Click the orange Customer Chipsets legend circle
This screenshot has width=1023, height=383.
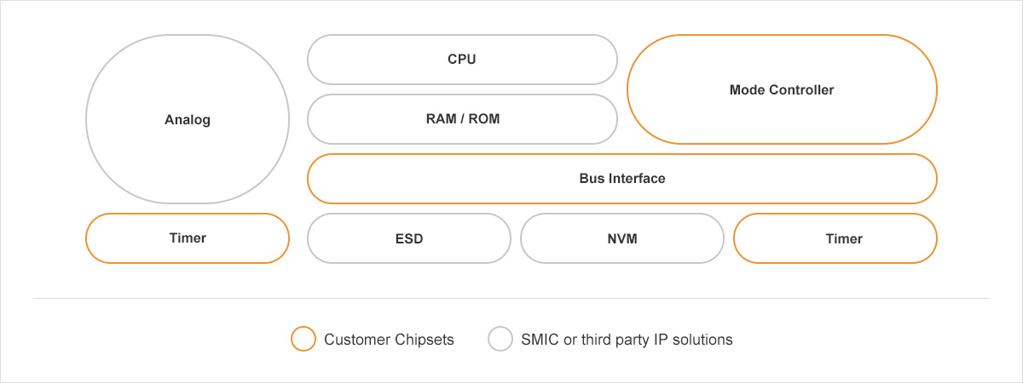point(303,340)
